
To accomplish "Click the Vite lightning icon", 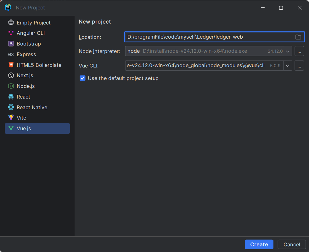I will pyautogui.click(x=11, y=118).
